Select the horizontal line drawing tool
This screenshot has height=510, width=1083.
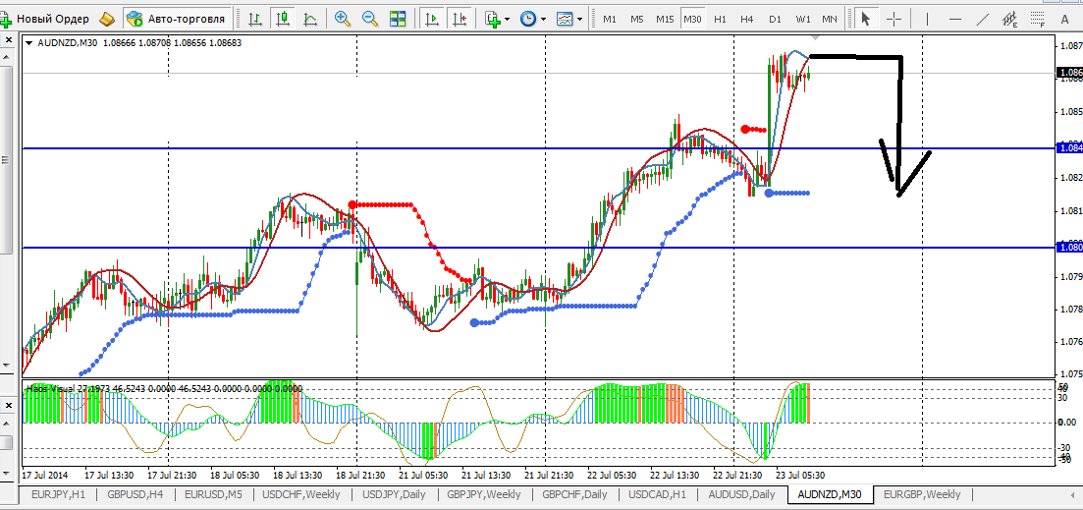pyautogui.click(x=953, y=19)
